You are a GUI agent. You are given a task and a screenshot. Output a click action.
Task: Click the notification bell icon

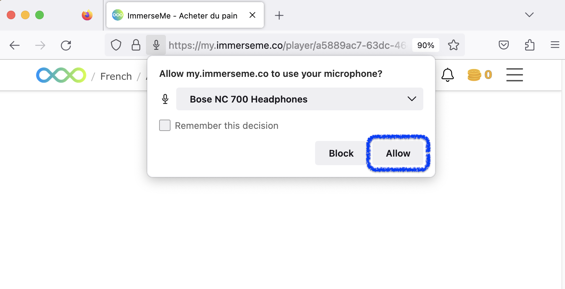[448, 75]
